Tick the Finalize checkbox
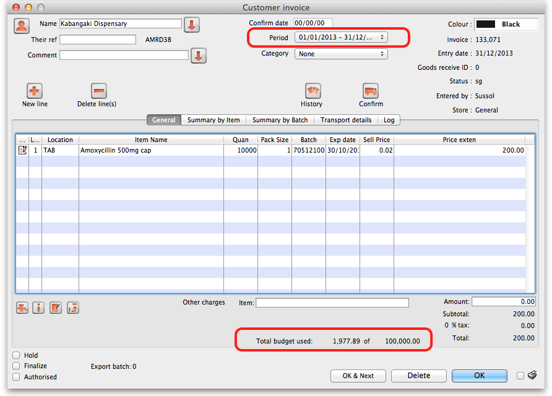 (16, 366)
